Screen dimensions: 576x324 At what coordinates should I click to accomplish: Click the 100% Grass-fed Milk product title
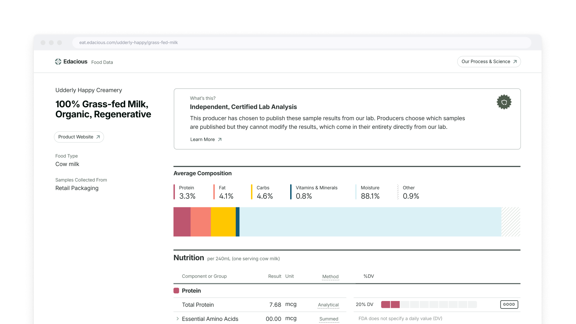(x=103, y=109)
